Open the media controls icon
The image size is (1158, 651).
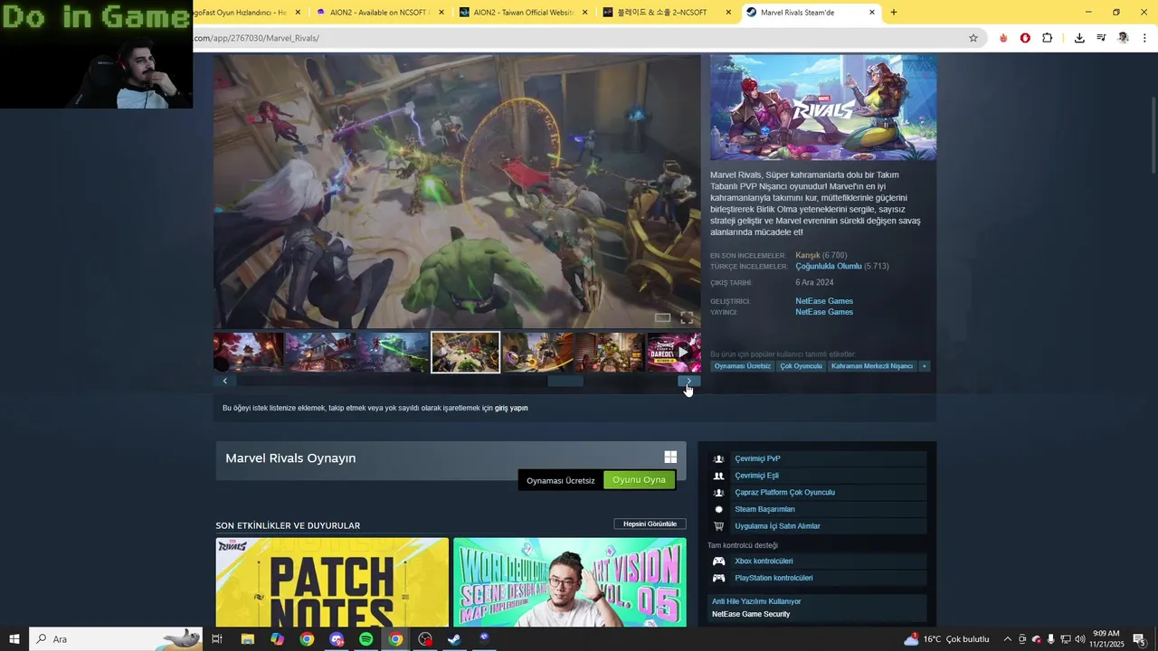1101,38
